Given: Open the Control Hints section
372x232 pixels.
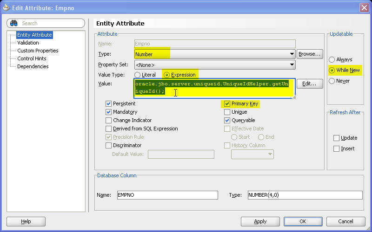Looking at the screenshot, I should [32, 58].
